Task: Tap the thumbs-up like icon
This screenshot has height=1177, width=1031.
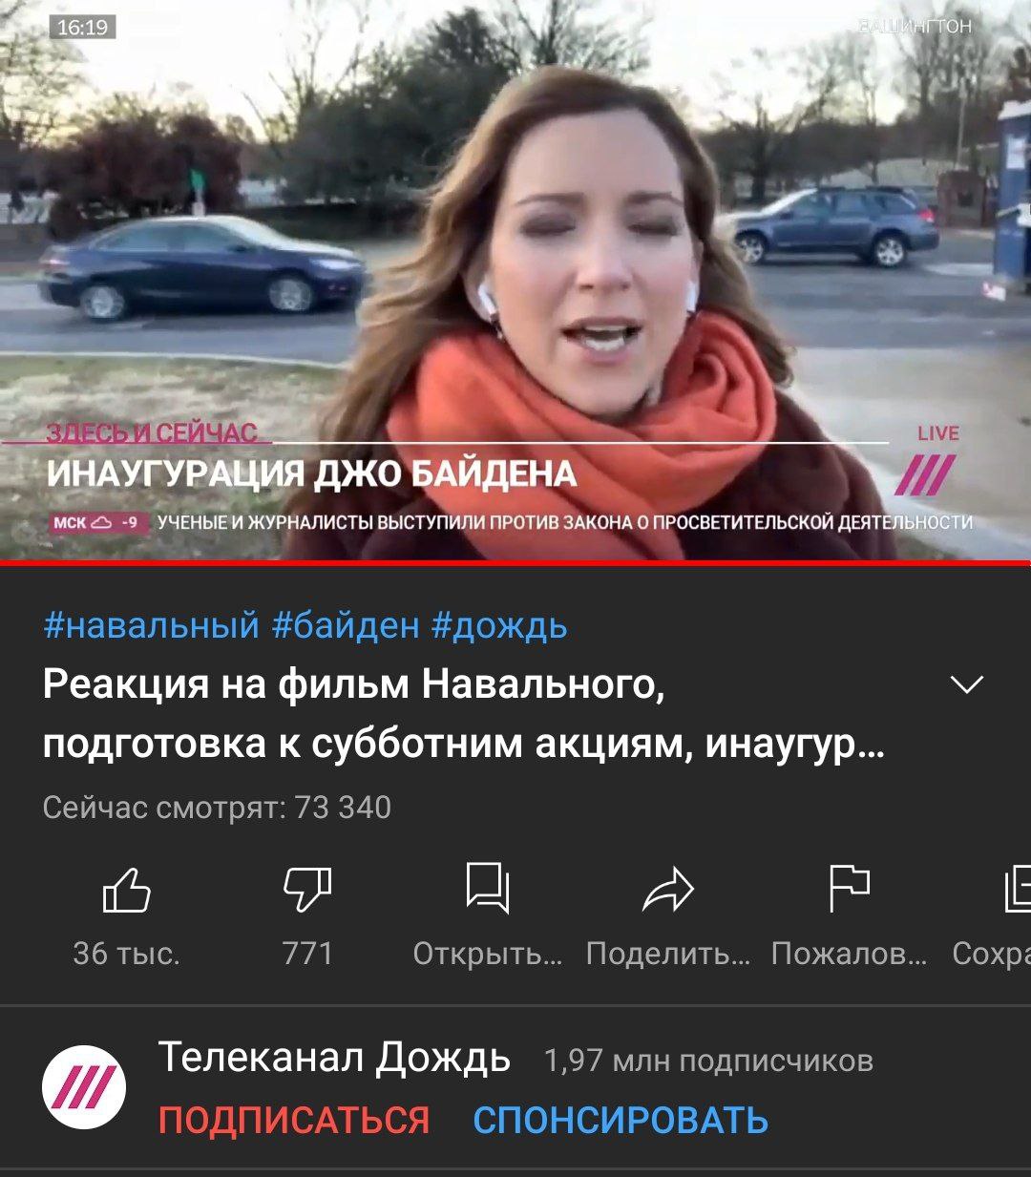Action: pos(126,889)
